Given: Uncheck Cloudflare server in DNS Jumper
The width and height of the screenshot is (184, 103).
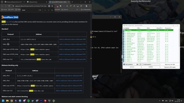Looking at the screenshot, I should (x=123, y=30).
